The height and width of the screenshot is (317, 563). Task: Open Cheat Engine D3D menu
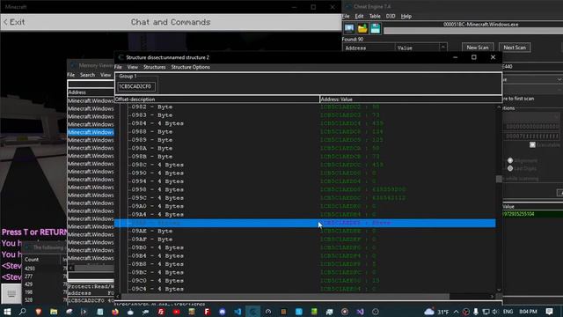pyautogui.click(x=391, y=16)
